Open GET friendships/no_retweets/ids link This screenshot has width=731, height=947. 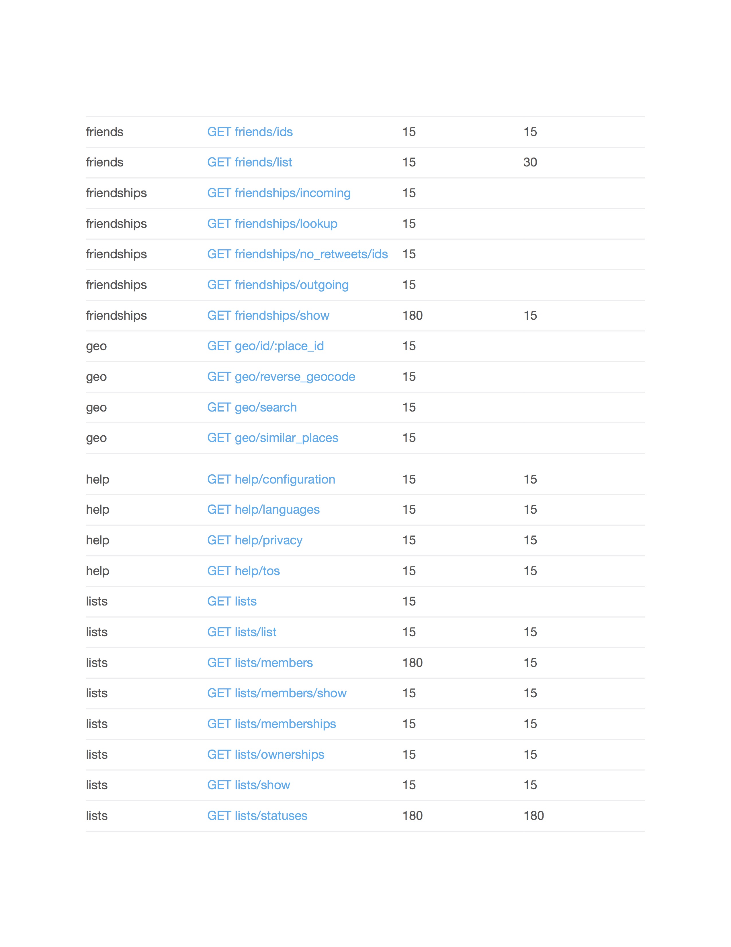(x=297, y=254)
